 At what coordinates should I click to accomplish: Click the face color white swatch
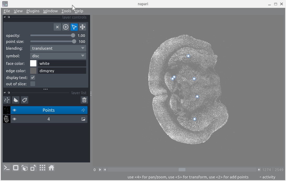(x=33, y=63)
